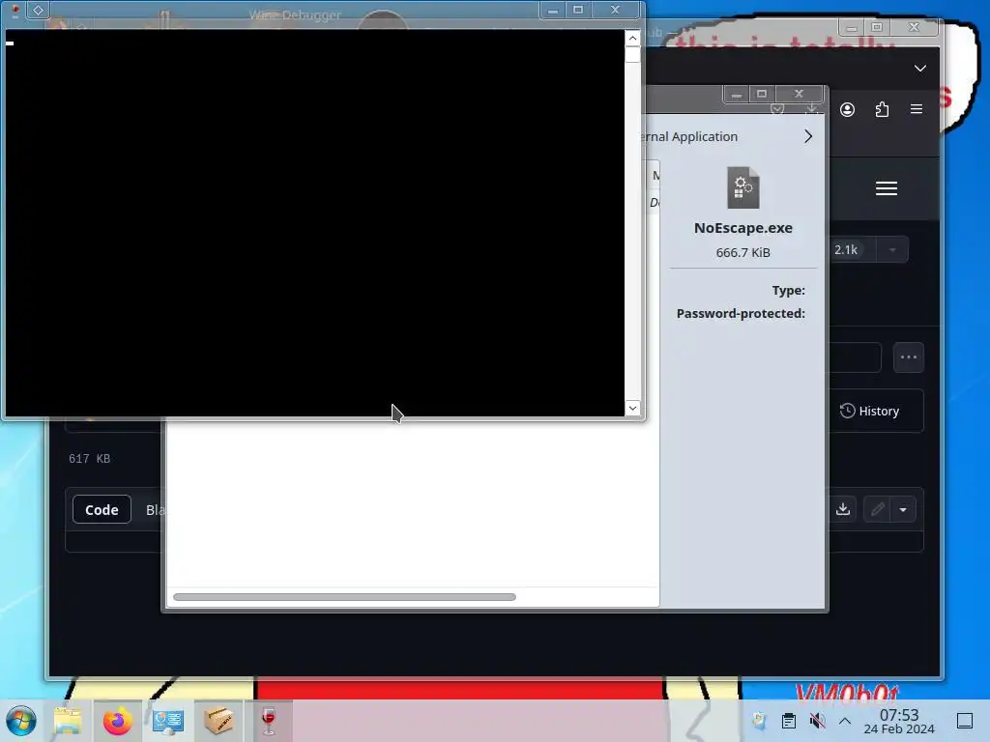Open GitHub hamburger navigation menu
Viewport: 990px width, 742px height.
pyautogui.click(x=887, y=188)
